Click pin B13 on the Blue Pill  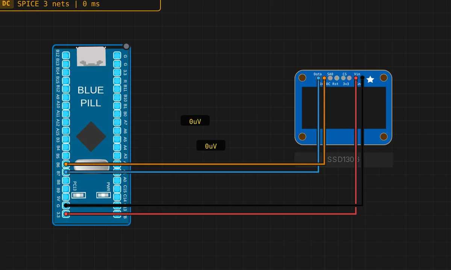(x=66, y=64)
